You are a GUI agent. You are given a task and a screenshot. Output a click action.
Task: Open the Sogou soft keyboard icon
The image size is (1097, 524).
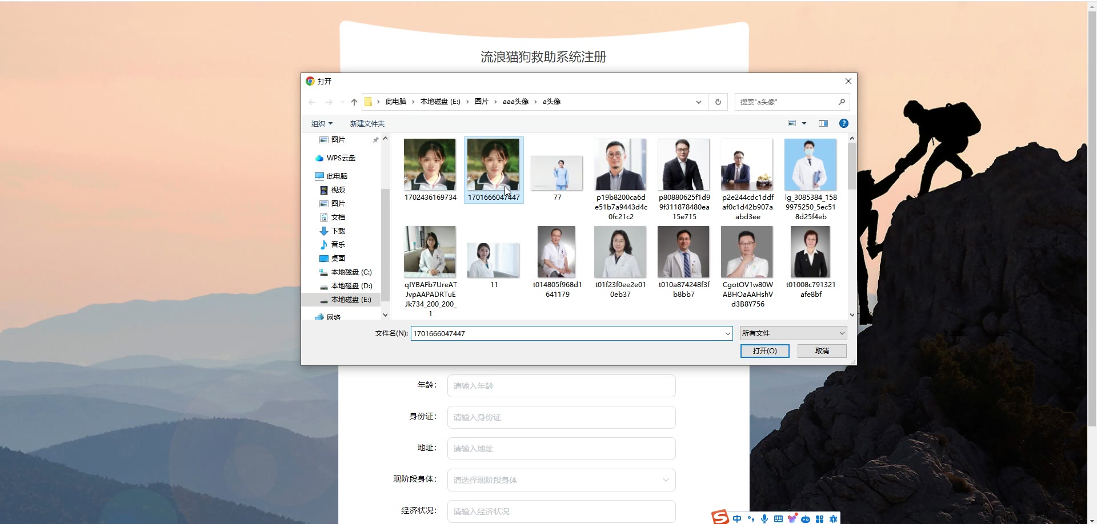point(778,519)
